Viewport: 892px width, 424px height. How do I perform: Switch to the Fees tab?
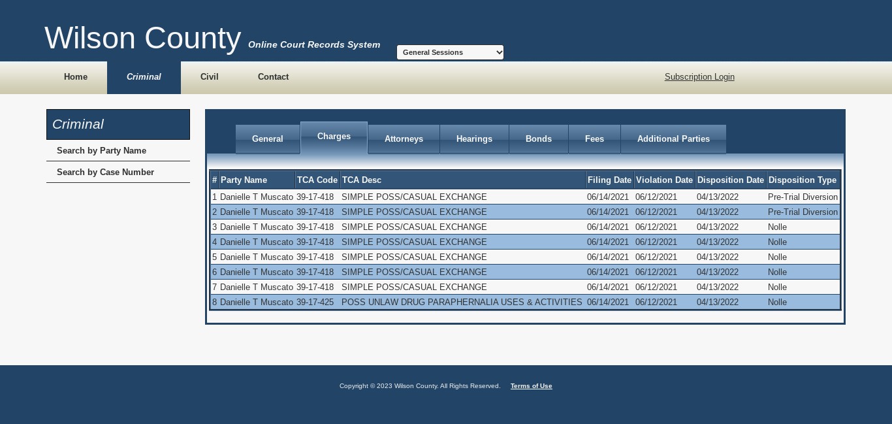tap(594, 139)
